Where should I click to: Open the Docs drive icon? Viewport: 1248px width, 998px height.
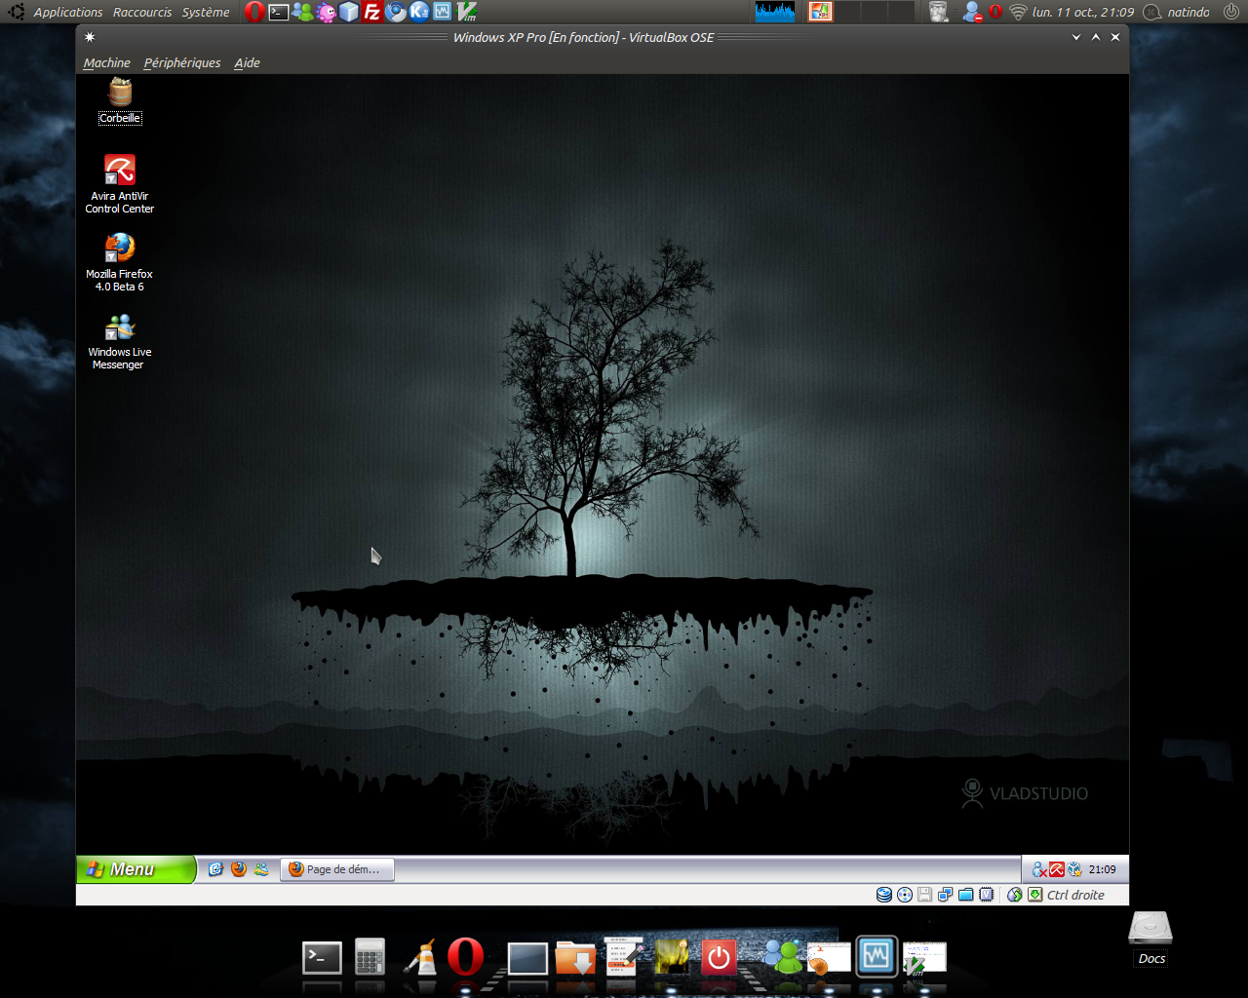[1150, 938]
